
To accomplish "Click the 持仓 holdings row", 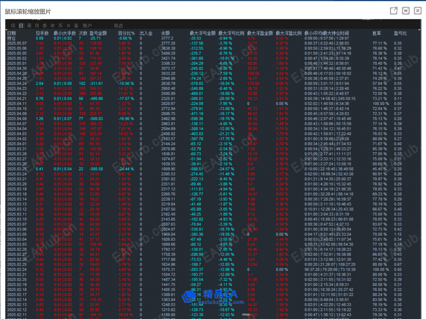I will (11, 38).
